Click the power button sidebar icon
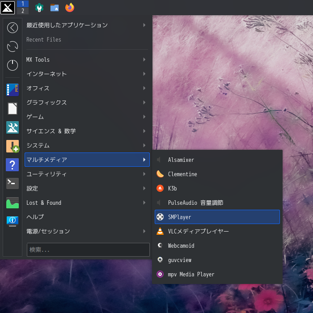This screenshot has width=313, height=313. (x=13, y=65)
